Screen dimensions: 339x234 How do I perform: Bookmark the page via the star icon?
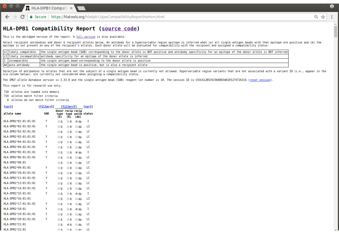tap(323, 17)
